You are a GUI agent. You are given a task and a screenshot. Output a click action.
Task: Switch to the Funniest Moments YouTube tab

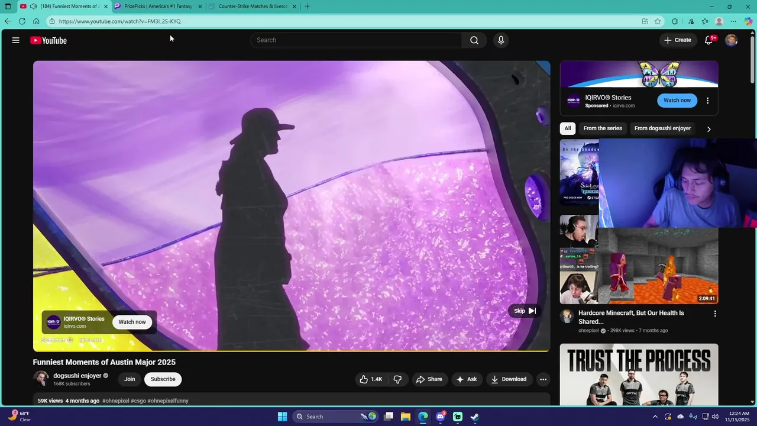64,7
